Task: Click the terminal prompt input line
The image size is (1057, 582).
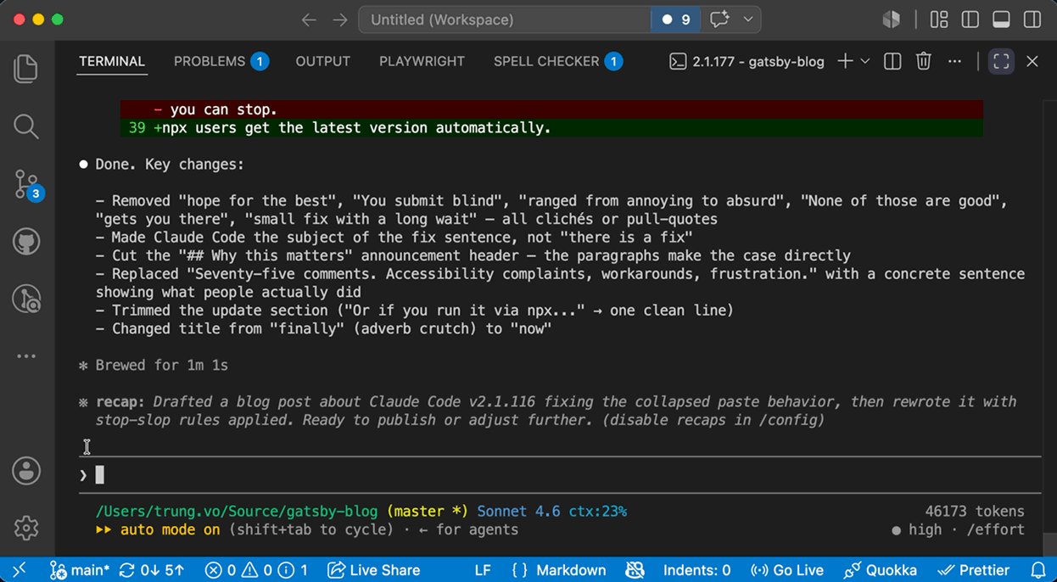Action: (x=560, y=475)
